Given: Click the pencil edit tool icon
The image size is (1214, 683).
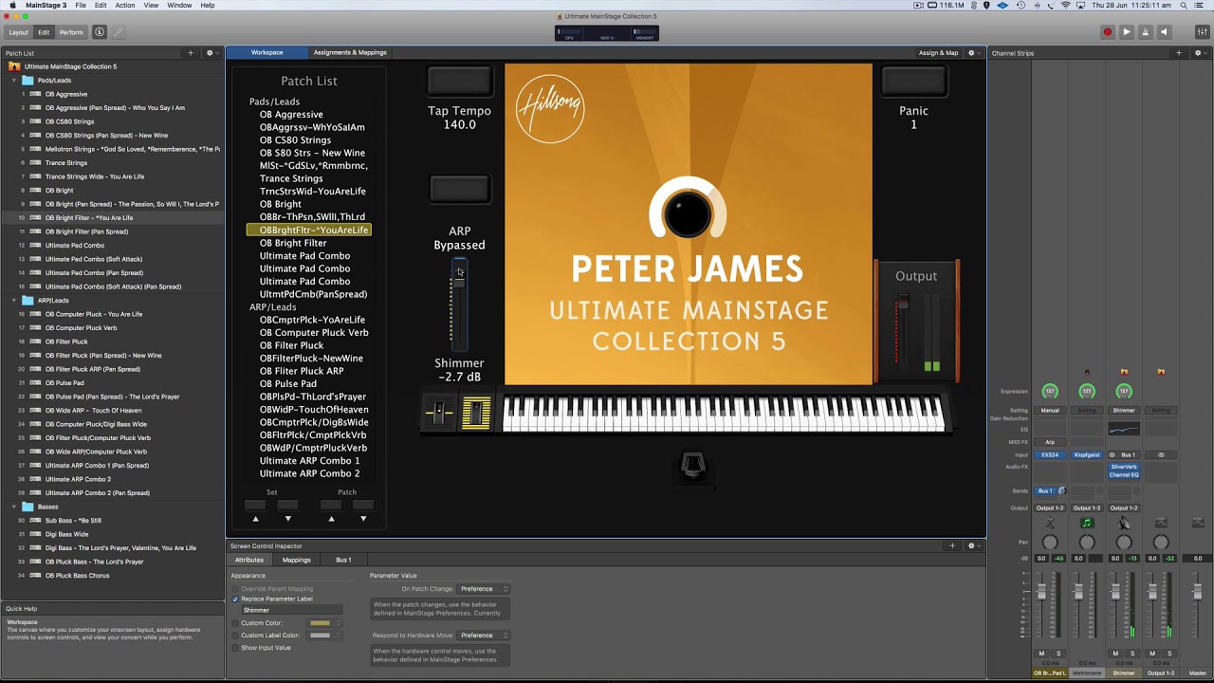Looking at the screenshot, I should point(119,32).
